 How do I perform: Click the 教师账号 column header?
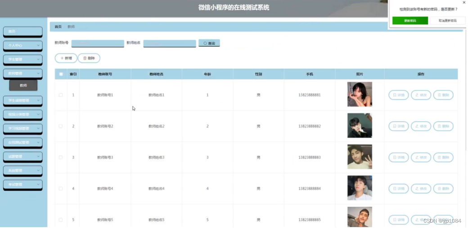(x=105, y=74)
